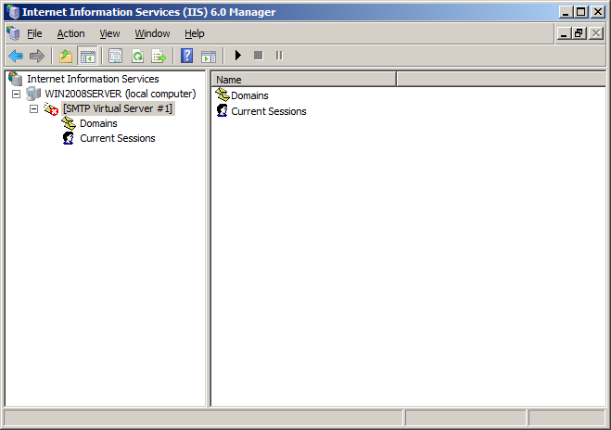Screen dimensions: 611x430
Task: Click Domains icon in the list pane
Action: point(223,95)
